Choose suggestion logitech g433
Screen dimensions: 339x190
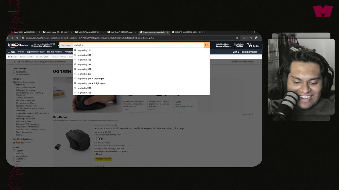(x=141, y=93)
